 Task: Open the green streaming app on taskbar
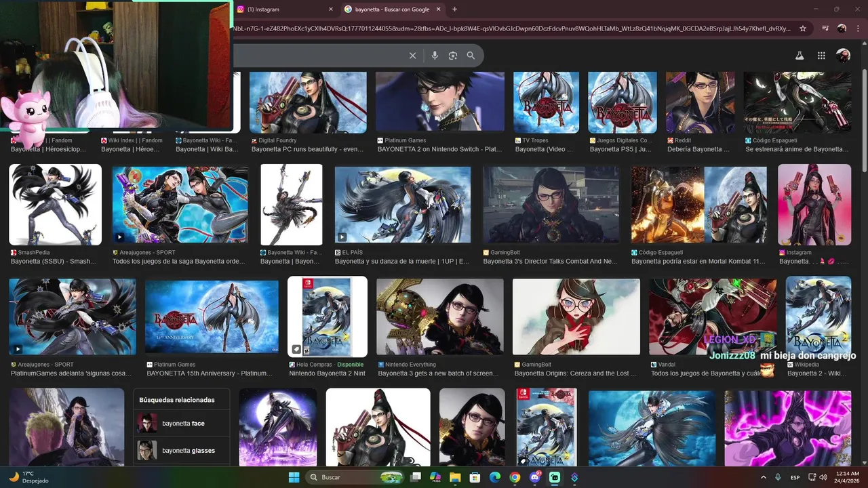(x=555, y=477)
